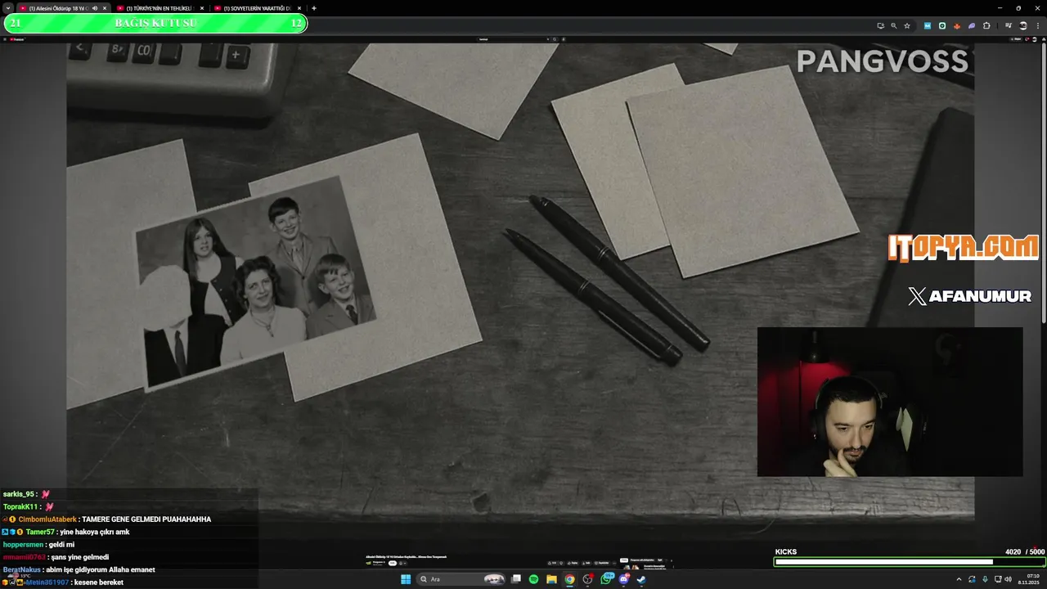Open the Chrome three-dot menu
This screenshot has height=589, width=1047.
[1038, 25]
